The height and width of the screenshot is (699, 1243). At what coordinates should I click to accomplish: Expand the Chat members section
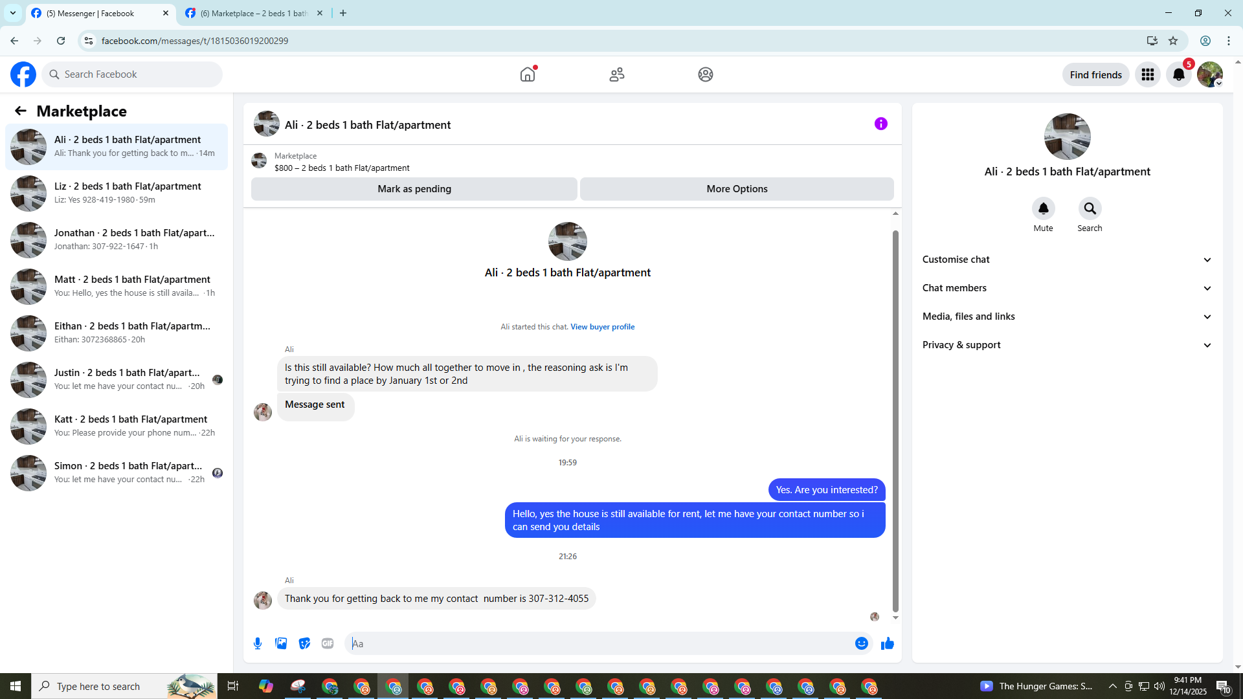click(1067, 288)
